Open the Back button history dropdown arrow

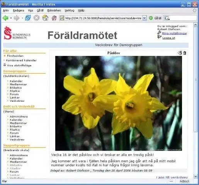pyautogui.click(x=11, y=18)
